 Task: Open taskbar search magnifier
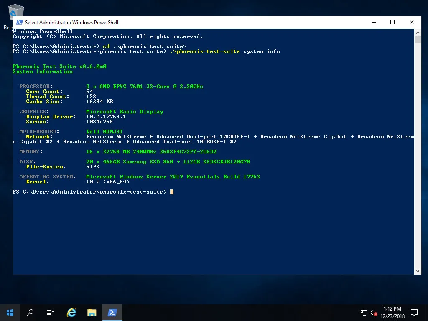click(x=30, y=313)
